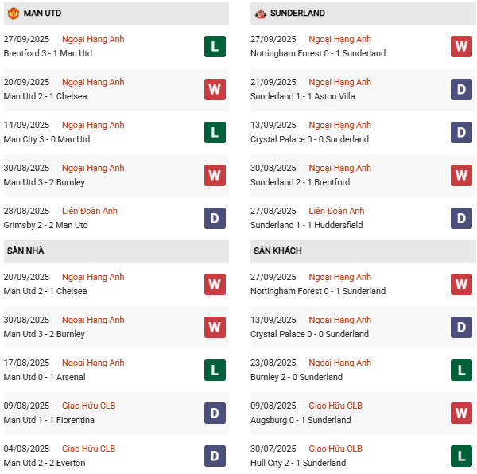Click the W badge for Man Utd 2-1 Chelsea in Man Utd's recent form list
The image size is (477, 474).
point(215,89)
